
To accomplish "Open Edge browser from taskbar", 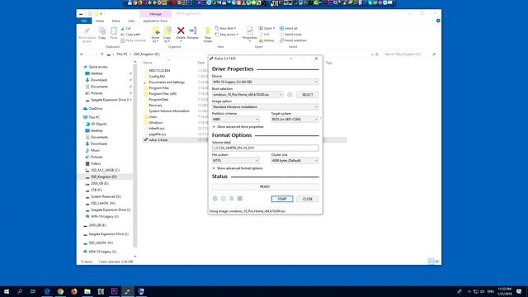I will [x=47, y=291].
